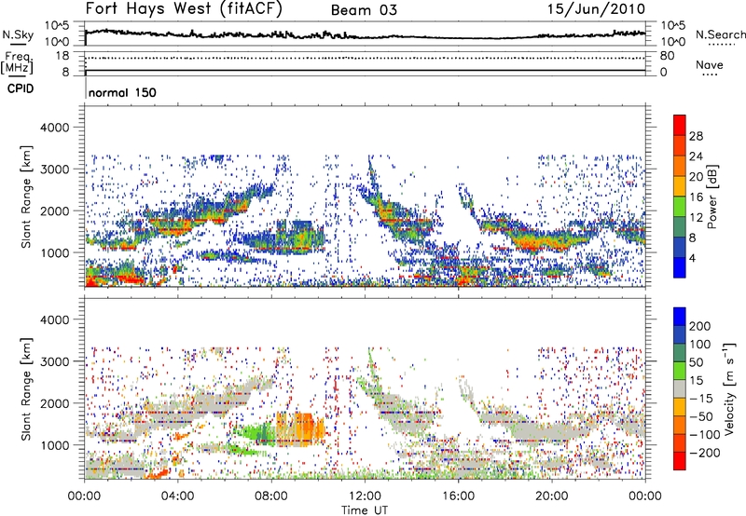Click the '-200' tick on the Velocity scale
Image resolution: width=746 pixels, height=516 pixels.
tap(705, 453)
